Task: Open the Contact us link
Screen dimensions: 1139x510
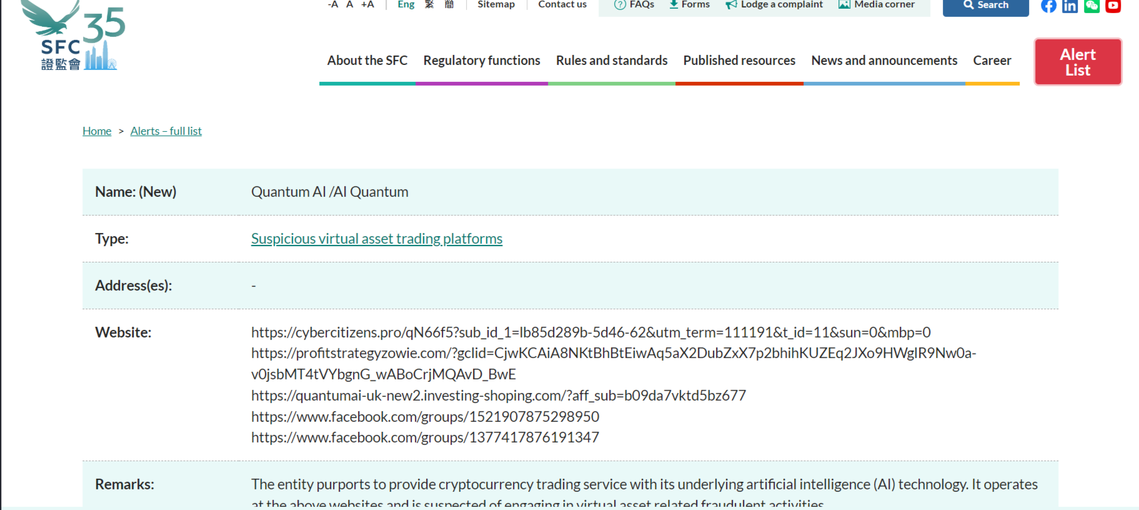Action: coord(562,4)
